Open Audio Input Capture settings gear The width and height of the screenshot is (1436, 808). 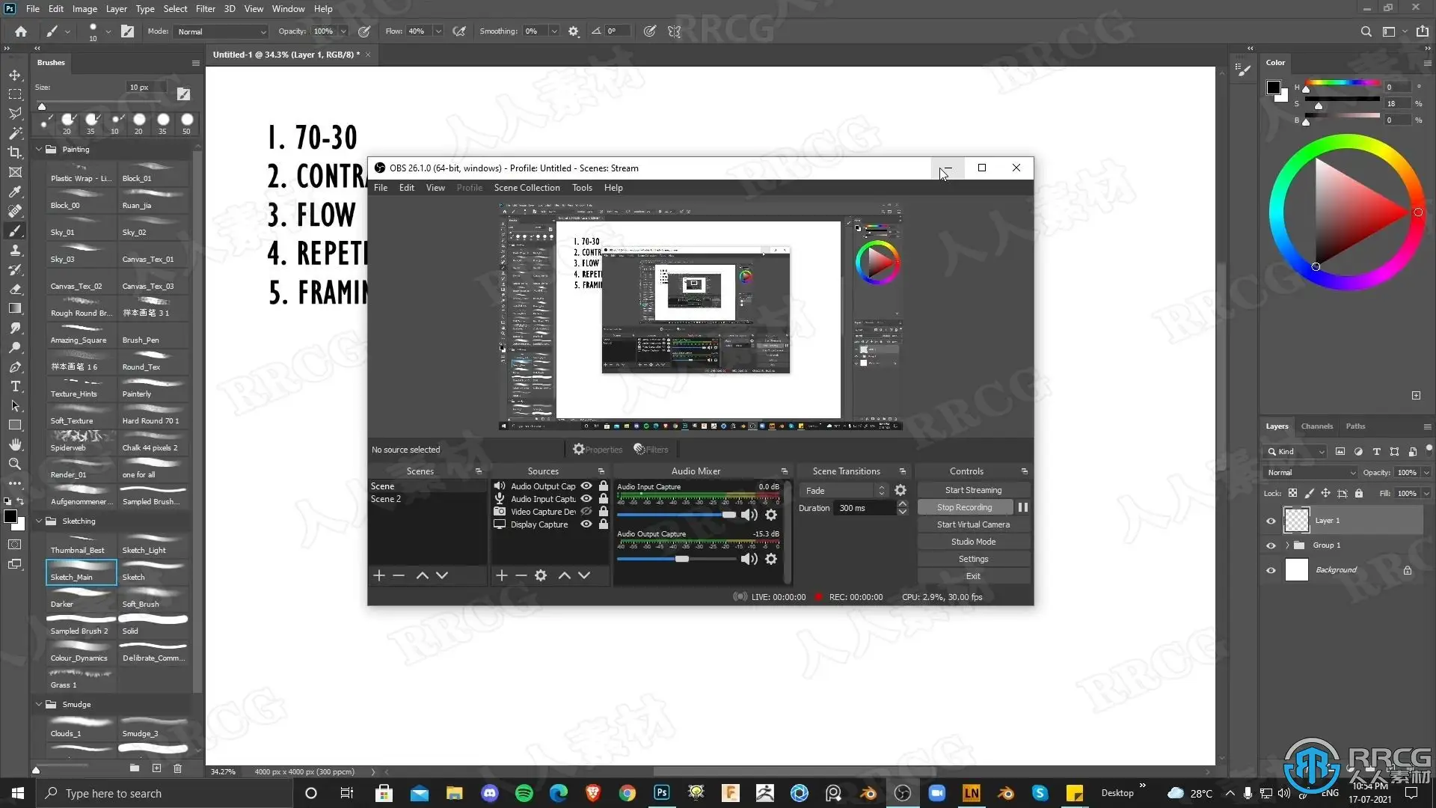click(771, 515)
